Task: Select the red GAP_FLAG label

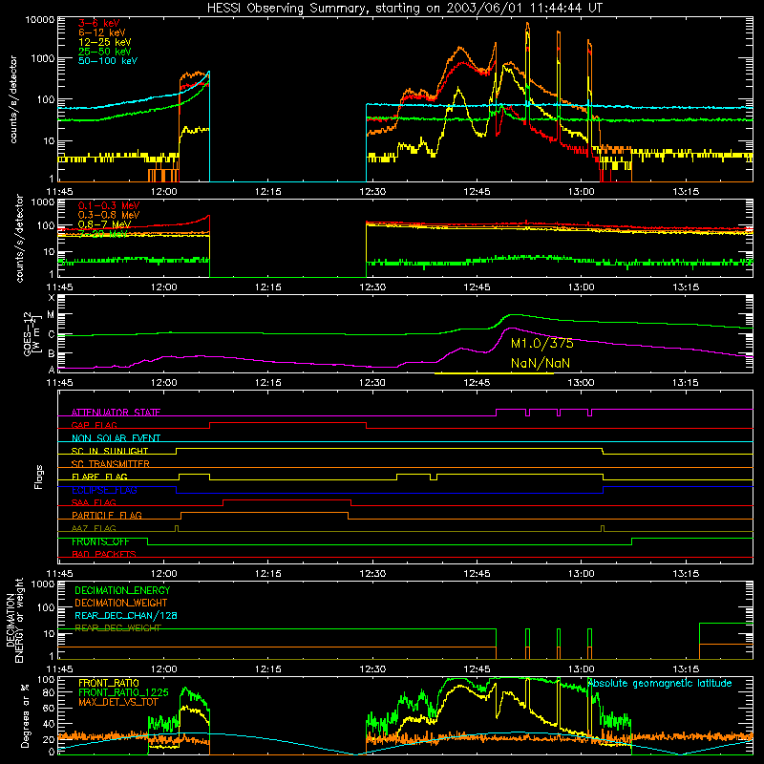Action: pos(94,425)
